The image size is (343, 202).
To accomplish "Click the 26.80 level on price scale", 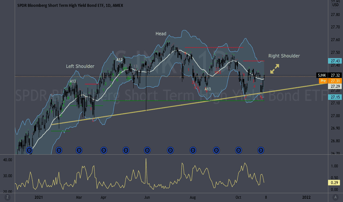I will pyautogui.click(x=335, y=141).
